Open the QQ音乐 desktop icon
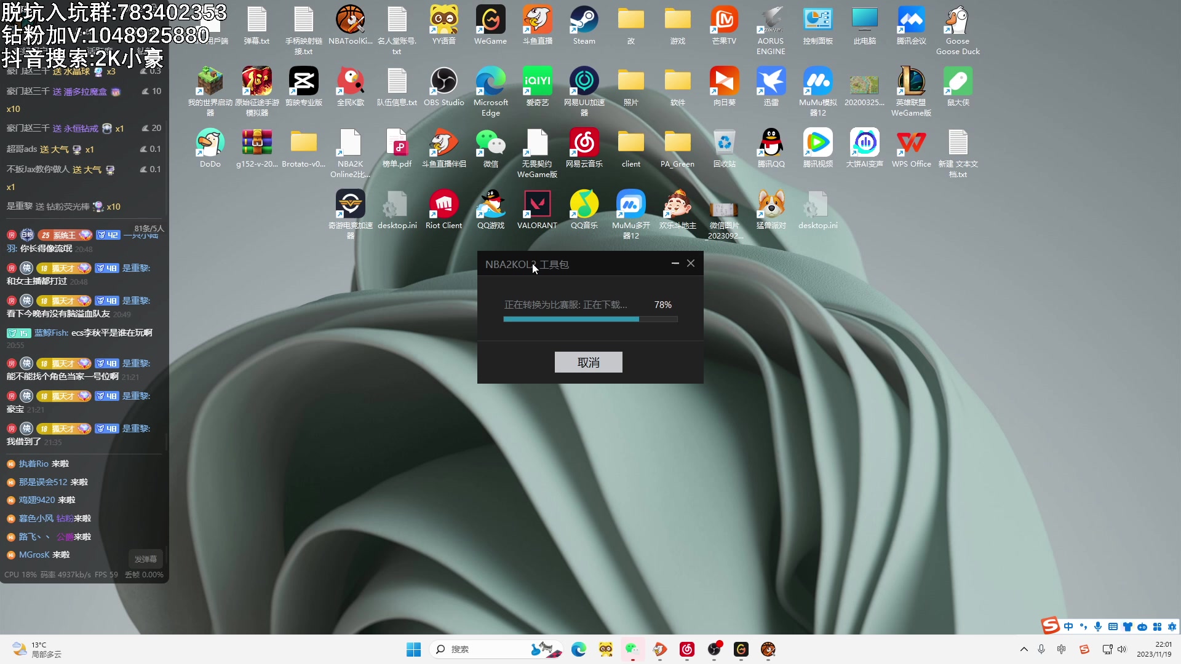The width and height of the screenshot is (1181, 664). [584, 210]
